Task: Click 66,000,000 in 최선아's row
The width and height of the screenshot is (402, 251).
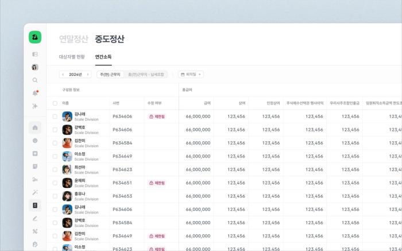Action: coord(198,169)
